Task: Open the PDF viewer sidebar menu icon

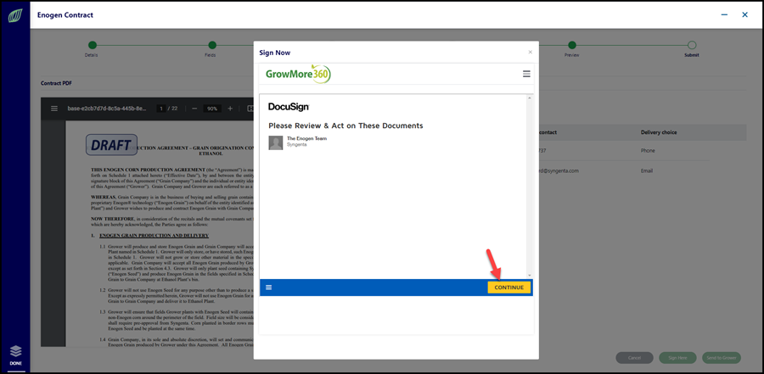Action: point(54,108)
